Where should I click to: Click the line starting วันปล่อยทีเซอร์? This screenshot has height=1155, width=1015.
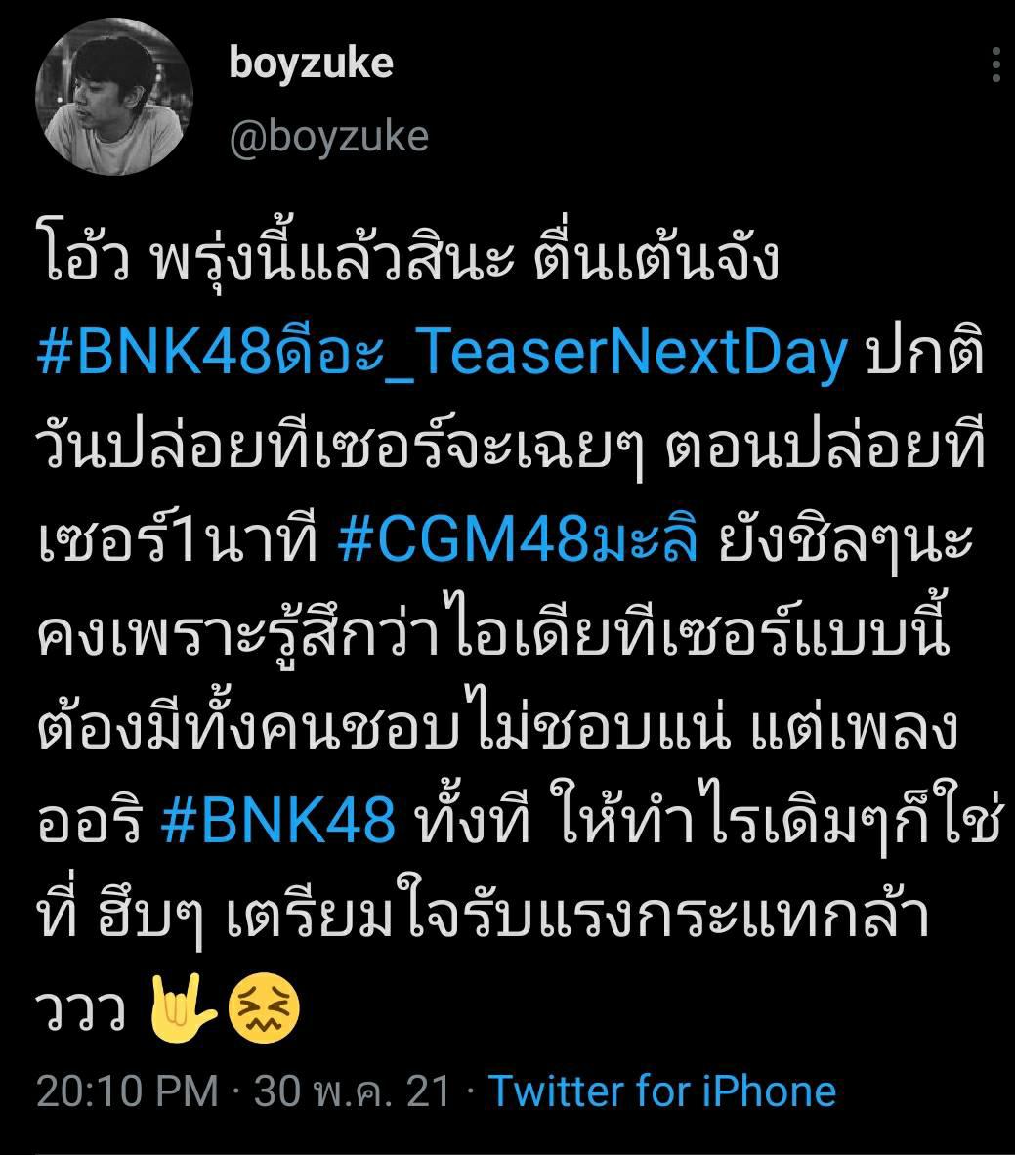511,448
